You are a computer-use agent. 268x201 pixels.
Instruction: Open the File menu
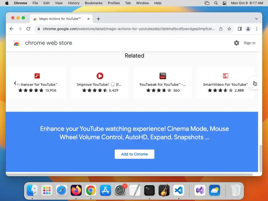tap(35, 3)
